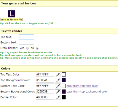This screenshot has height=107, width=118.
Task: Click the eyedropper for Bottom Text Color
Action: click(58, 86)
